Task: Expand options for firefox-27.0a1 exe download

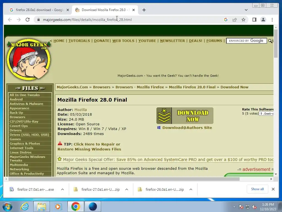Action: point(63,189)
